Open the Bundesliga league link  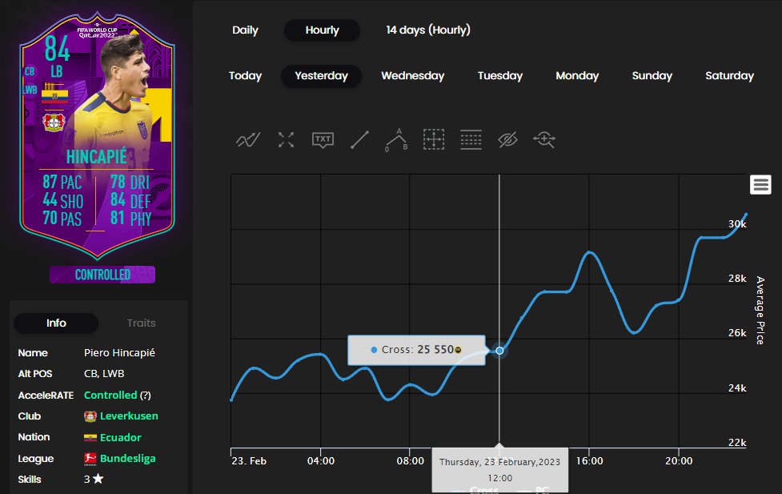[128, 459]
